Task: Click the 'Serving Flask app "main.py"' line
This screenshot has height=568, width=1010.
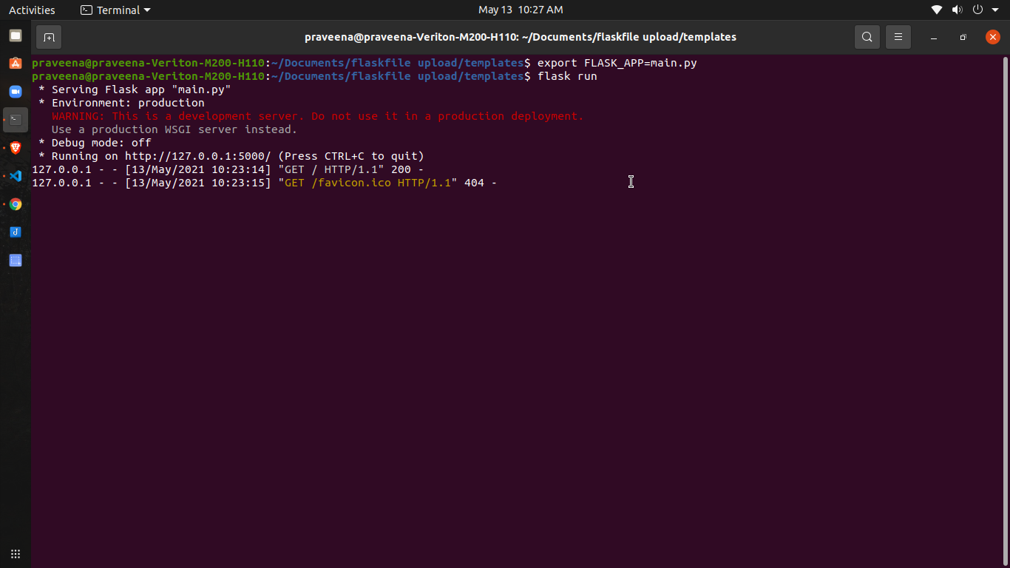Action: (x=135, y=89)
